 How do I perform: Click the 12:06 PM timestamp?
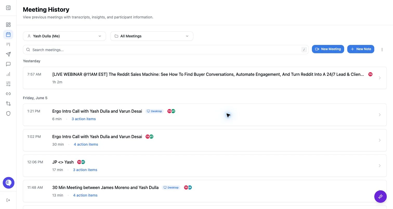click(x=35, y=162)
